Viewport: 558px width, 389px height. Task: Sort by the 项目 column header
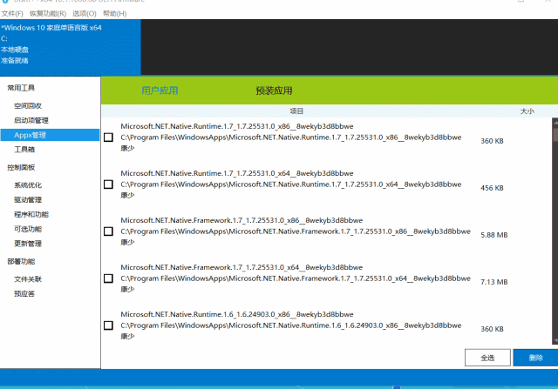(296, 111)
